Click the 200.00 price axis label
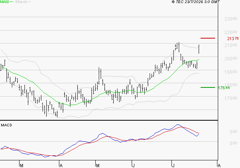Viewport: 240px width, 168px height. pyautogui.click(x=231, y=58)
